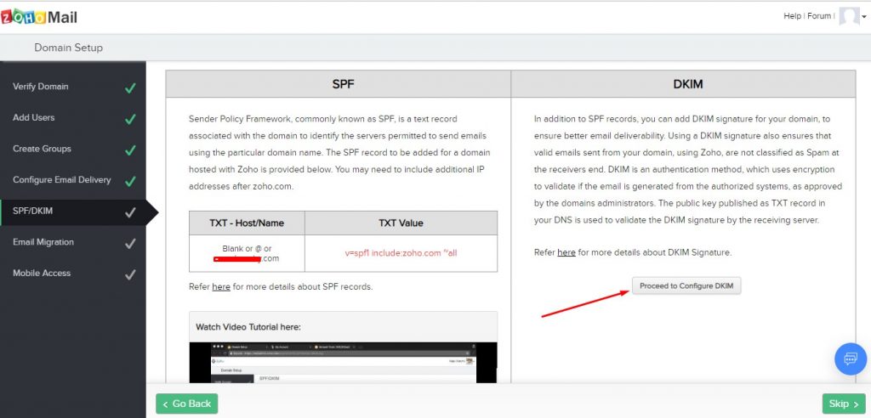Click the Verify Domain green checkmark
Image resolution: width=871 pixels, height=418 pixels.
[130, 88]
